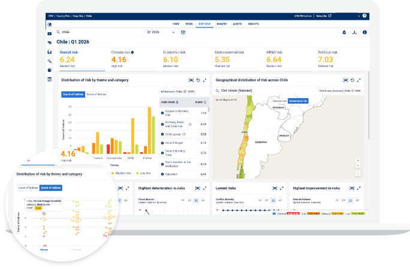Open the Q1 2026 period dropdown

pos(162,32)
